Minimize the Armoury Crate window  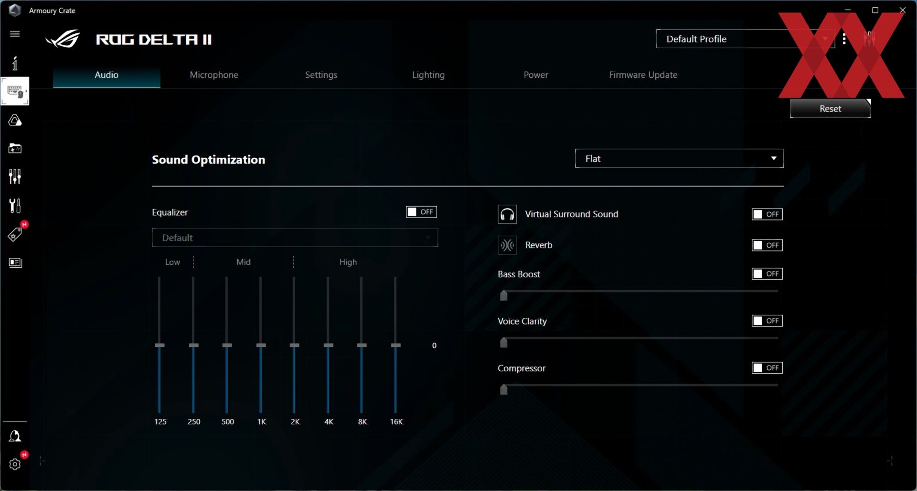coord(848,10)
